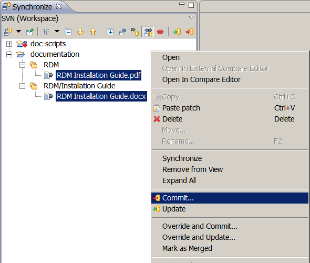Click the outgoing change icon for the docx

coord(49,96)
